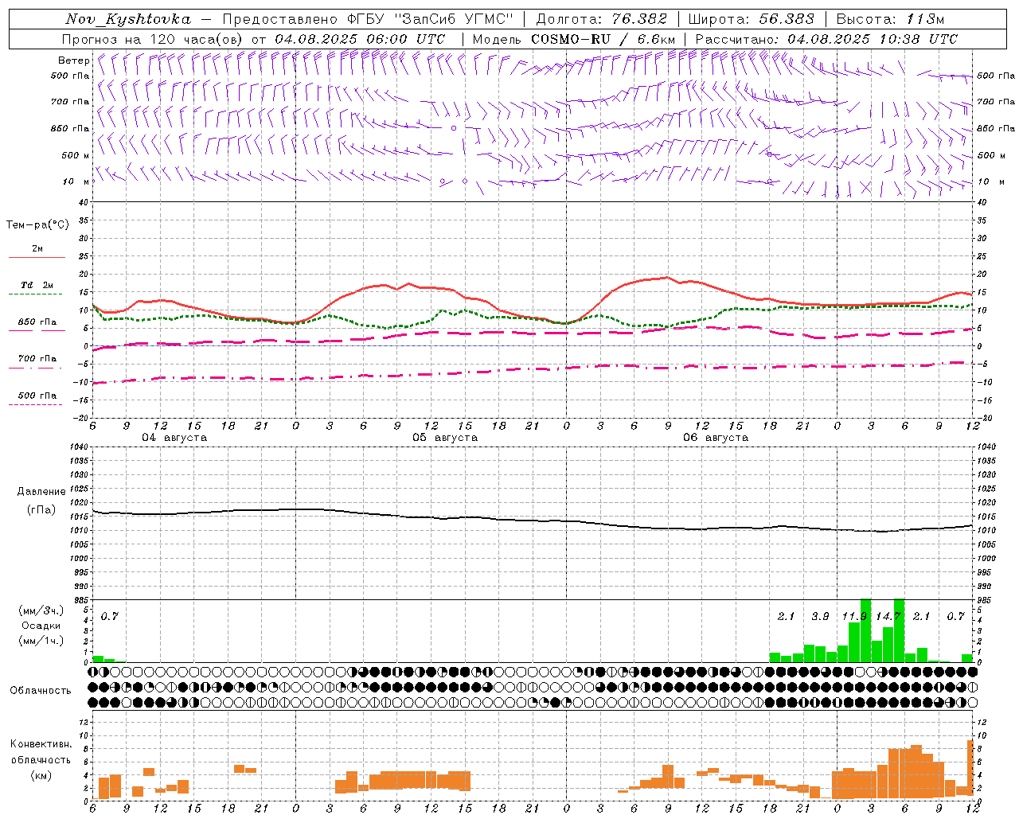Click the "(км)" convective height unit label

(41, 775)
